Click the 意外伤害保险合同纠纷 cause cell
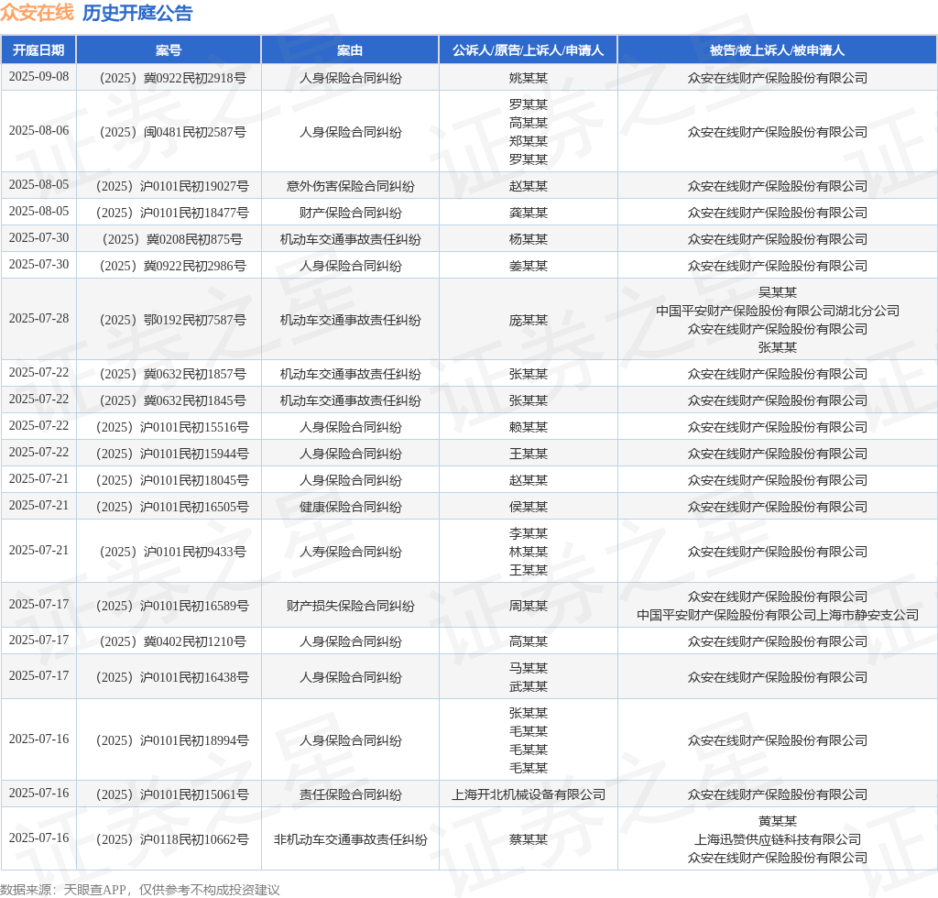The width and height of the screenshot is (938, 898). (350, 186)
